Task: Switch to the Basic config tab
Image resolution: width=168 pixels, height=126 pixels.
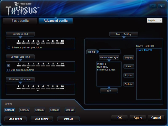Action: pos(20,21)
